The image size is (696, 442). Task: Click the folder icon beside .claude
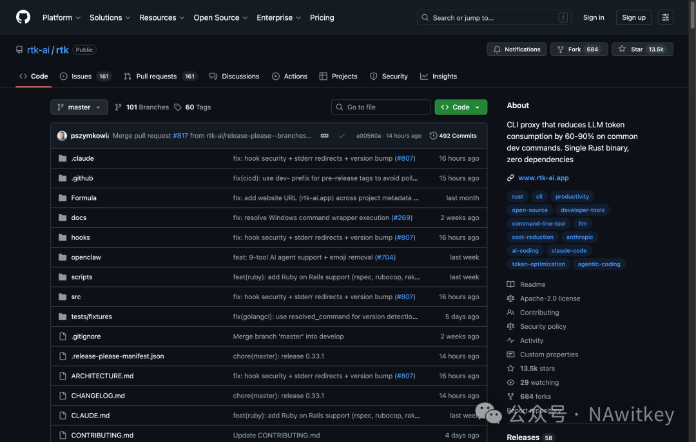click(x=63, y=158)
